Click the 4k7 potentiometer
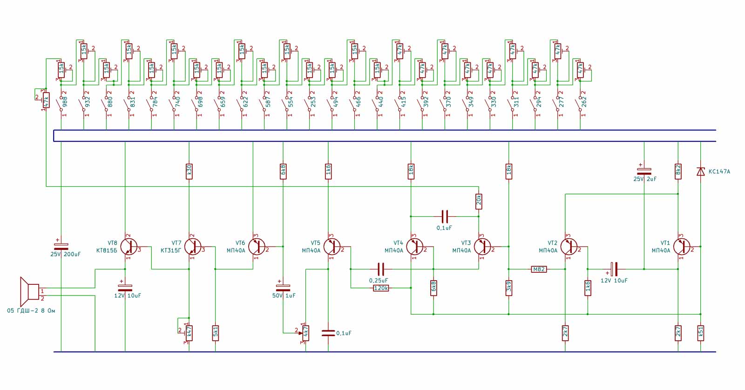Screen dimensions: 745x390 click(x=305, y=332)
